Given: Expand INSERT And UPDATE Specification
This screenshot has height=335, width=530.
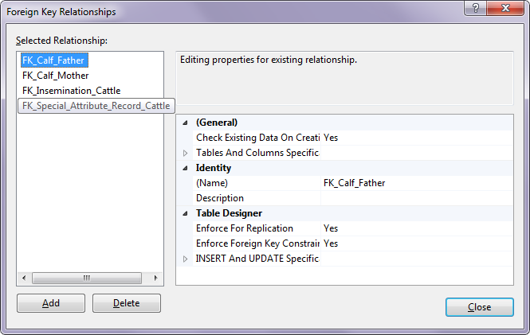Looking at the screenshot, I should (186, 259).
